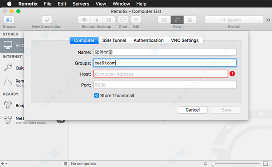Click into the Name field
This screenshot has width=272, height=167.
click(165, 52)
